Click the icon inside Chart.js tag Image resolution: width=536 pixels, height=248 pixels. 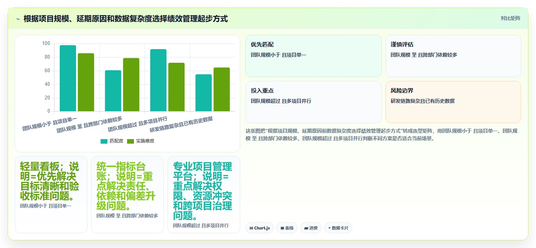[252, 228]
